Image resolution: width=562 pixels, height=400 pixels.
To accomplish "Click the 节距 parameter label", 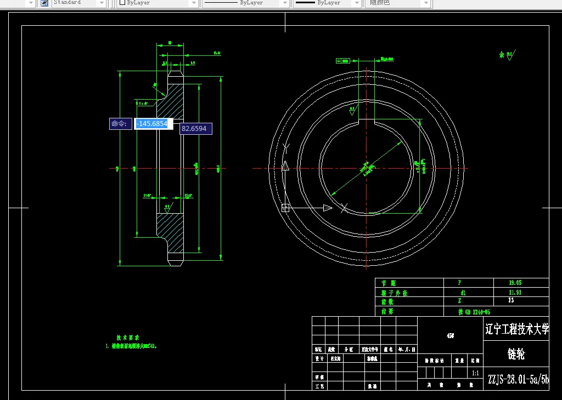I will point(389,283).
